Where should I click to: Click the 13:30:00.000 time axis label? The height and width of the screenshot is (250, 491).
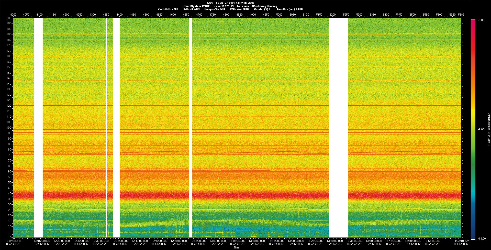pos(335,241)
